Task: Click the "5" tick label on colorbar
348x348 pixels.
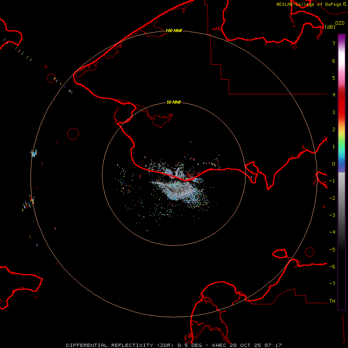Action: tap(334, 78)
